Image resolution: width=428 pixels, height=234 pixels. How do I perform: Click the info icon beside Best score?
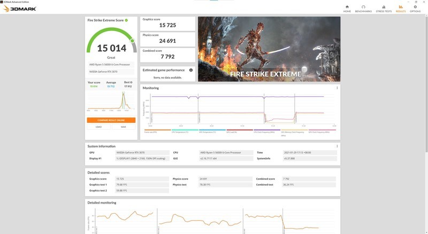click(x=131, y=82)
